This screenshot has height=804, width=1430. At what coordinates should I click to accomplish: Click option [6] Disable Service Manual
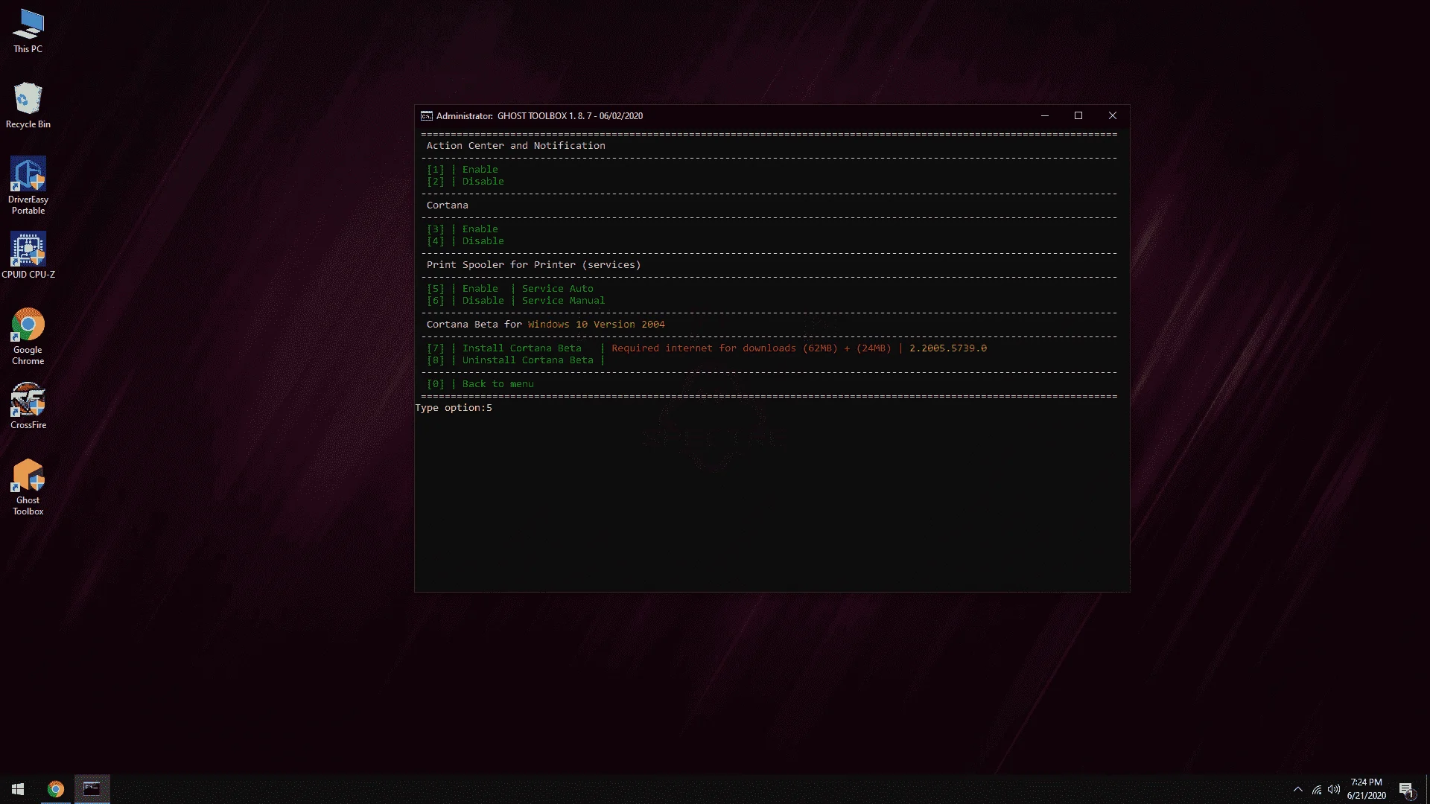pyautogui.click(x=515, y=301)
